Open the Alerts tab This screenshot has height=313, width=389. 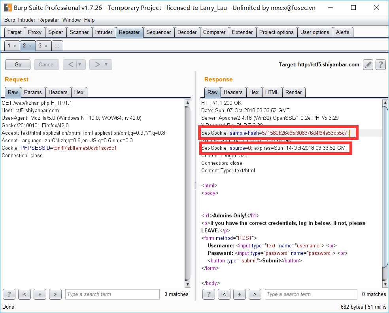coord(343,32)
